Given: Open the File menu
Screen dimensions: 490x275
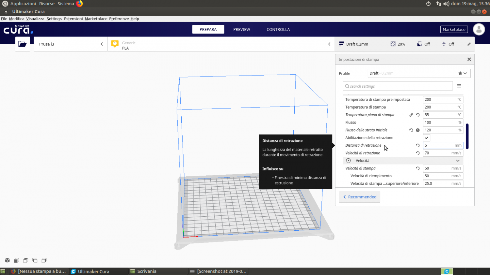Looking at the screenshot, I should pos(4,19).
